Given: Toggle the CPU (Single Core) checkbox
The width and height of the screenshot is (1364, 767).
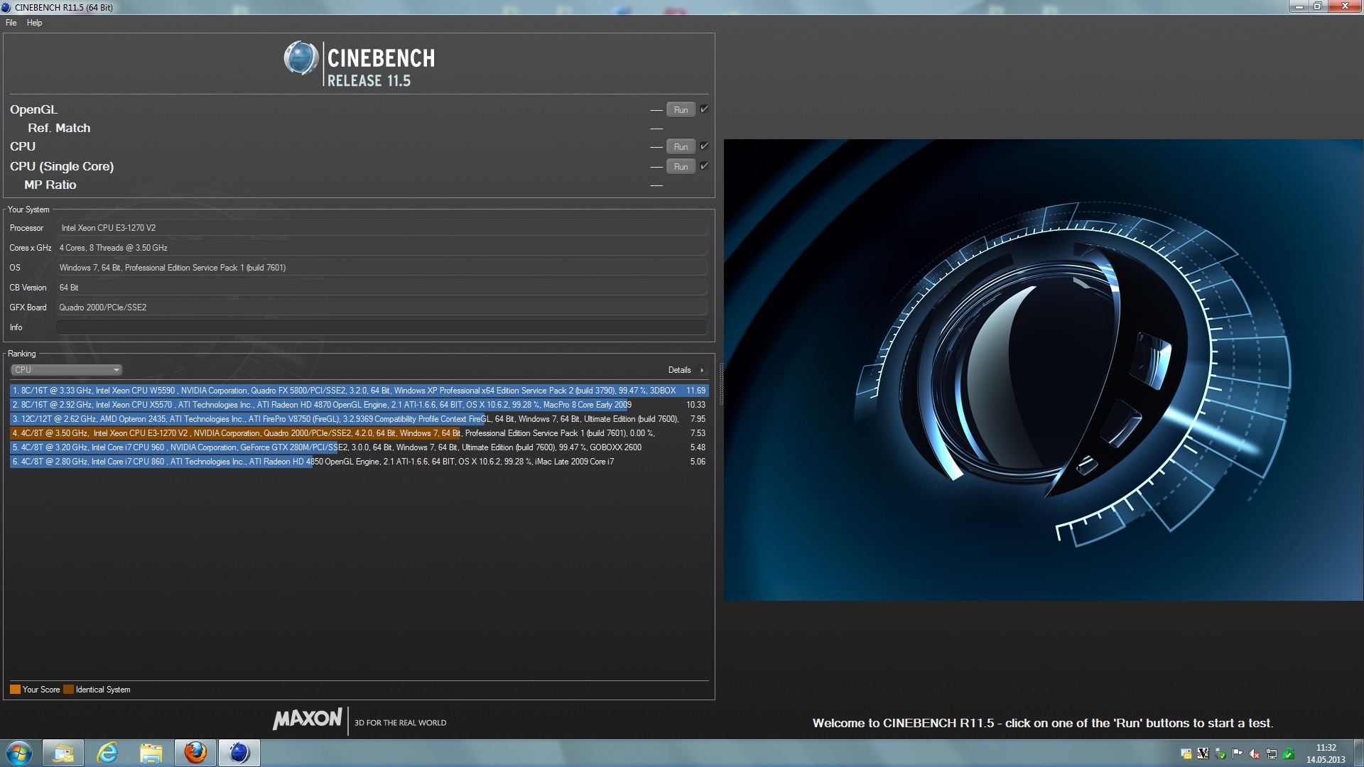Looking at the screenshot, I should point(704,166).
